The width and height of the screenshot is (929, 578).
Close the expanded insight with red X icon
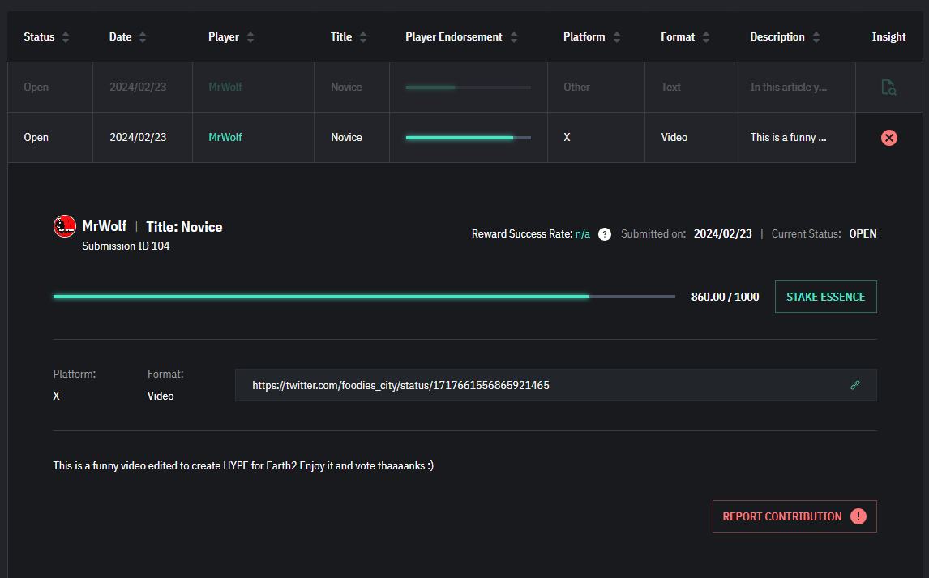[888, 138]
